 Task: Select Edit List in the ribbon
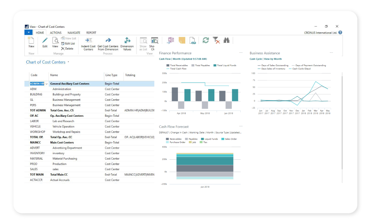68,43
